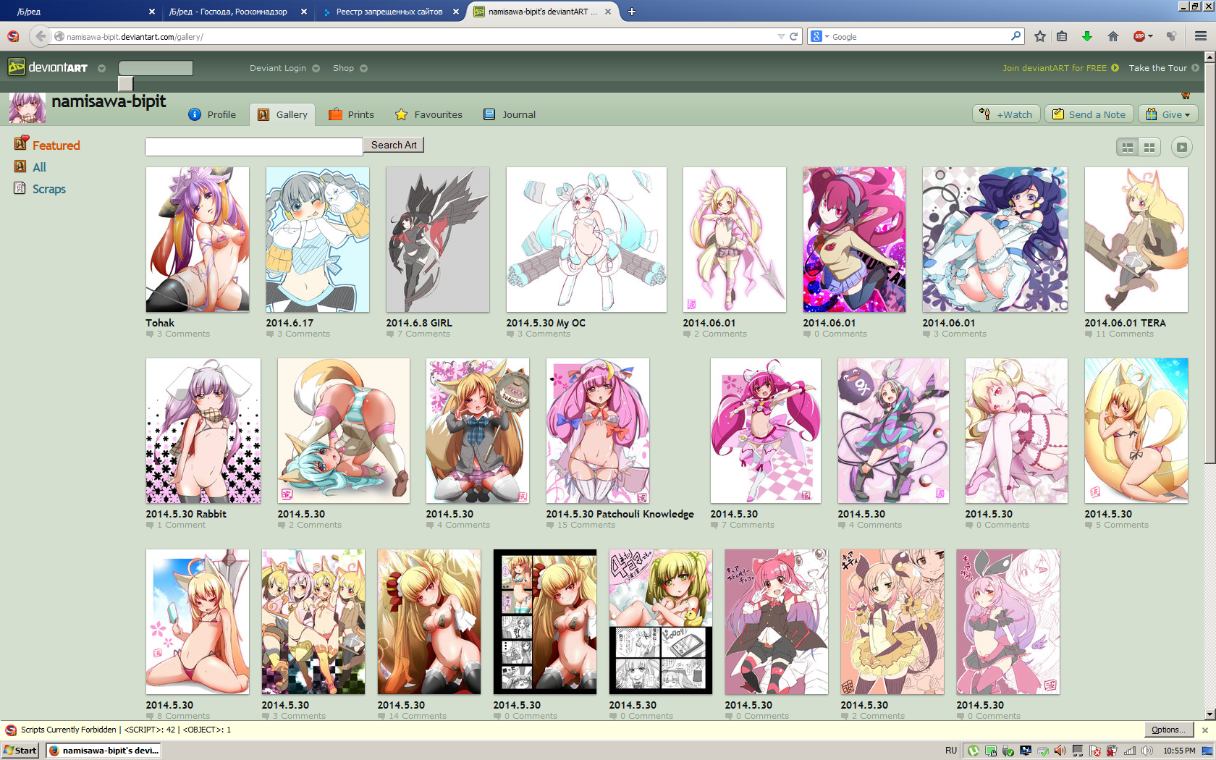Viewport: 1216px width, 760px height.
Task: Click the RU language indicator in taskbar
Action: click(951, 751)
